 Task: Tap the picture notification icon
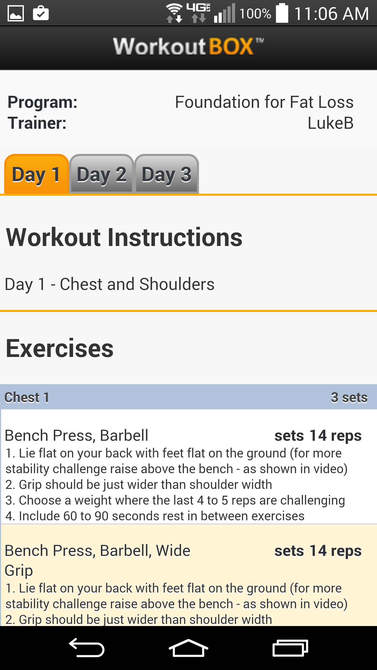(16, 14)
